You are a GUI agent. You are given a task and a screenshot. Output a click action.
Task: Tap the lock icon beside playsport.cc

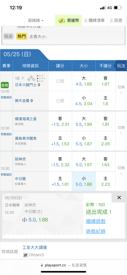[42, 265]
